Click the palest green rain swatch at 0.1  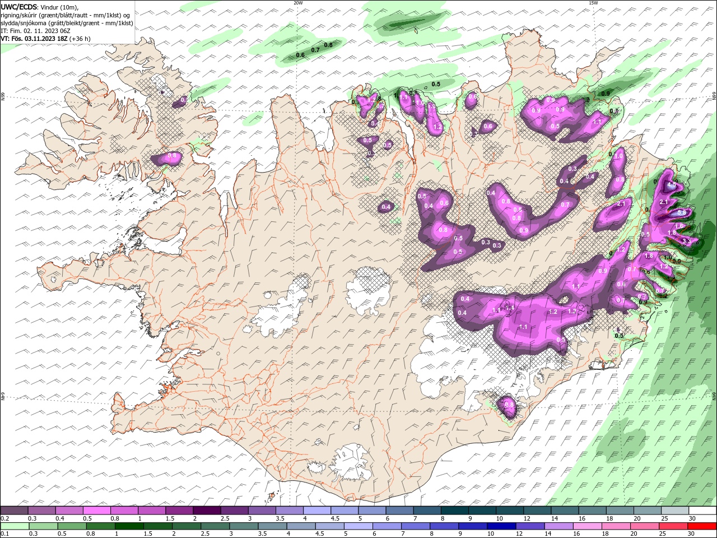tap(15, 526)
